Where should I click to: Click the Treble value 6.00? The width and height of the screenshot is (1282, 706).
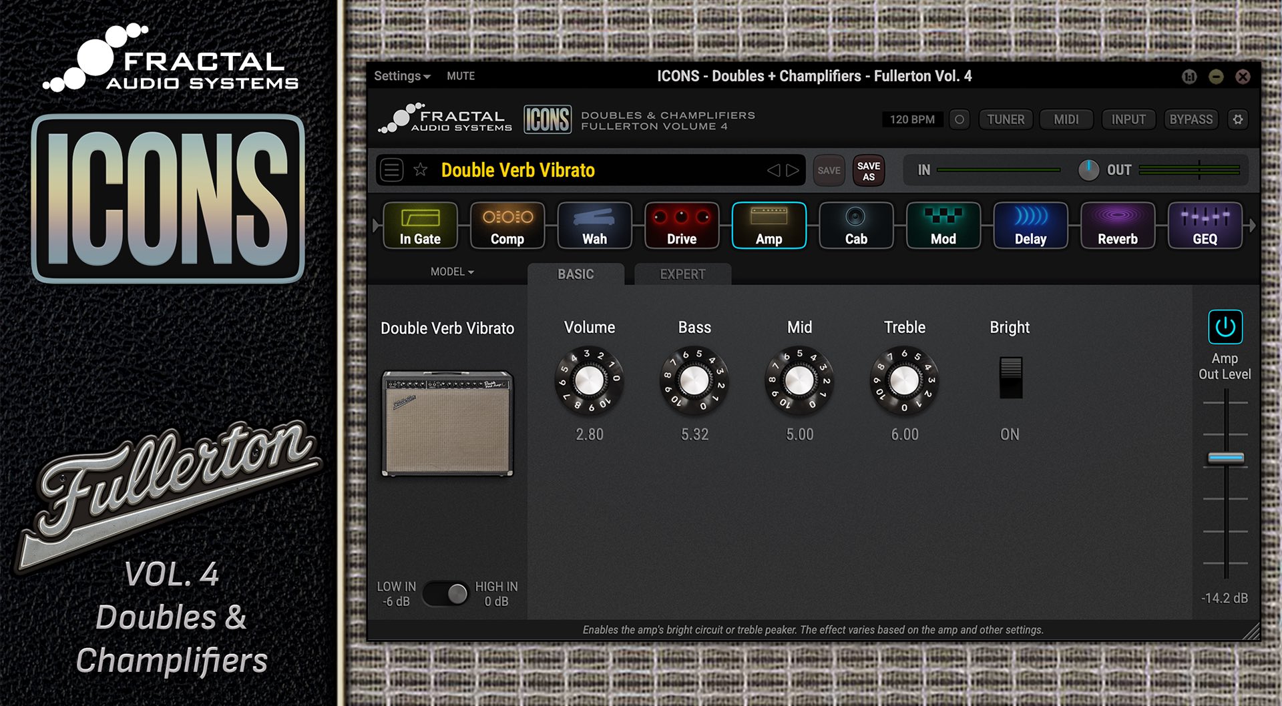tap(905, 434)
